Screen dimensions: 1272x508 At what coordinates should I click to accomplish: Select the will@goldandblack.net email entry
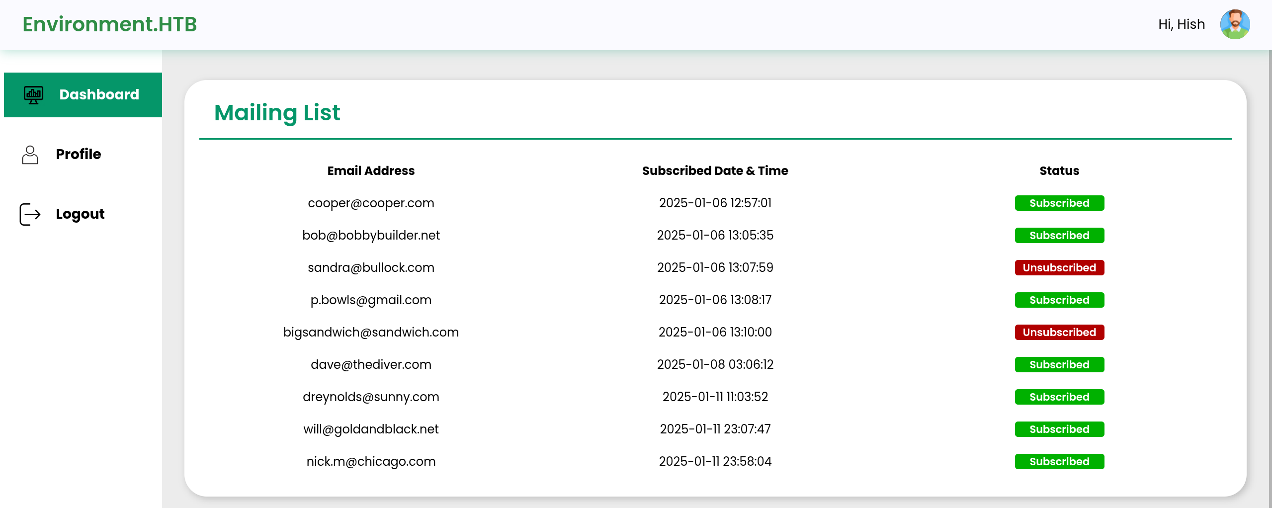click(371, 429)
